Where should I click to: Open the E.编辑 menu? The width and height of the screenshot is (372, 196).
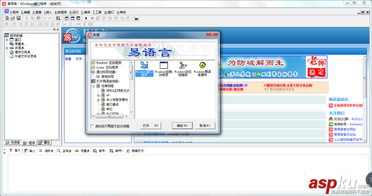[25, 12]
